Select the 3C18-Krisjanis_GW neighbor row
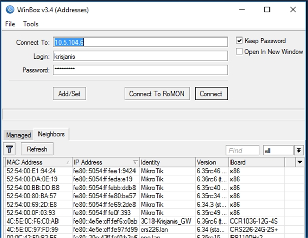 (x=154, y=221)
